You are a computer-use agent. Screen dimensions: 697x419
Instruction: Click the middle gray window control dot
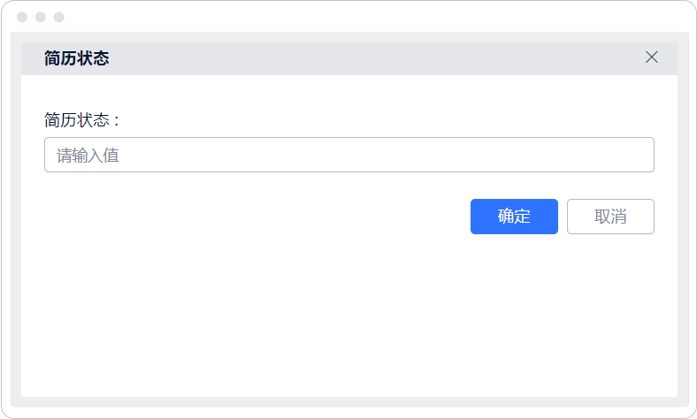[41, 17]
